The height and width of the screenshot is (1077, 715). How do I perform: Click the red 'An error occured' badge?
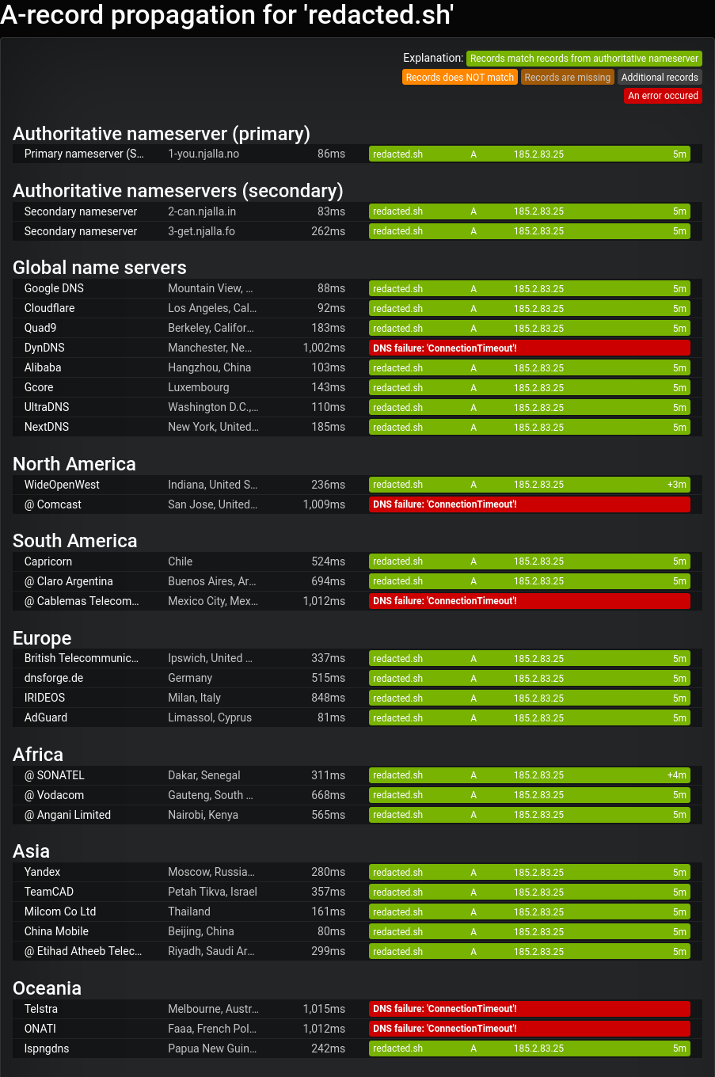click(664, 95)
